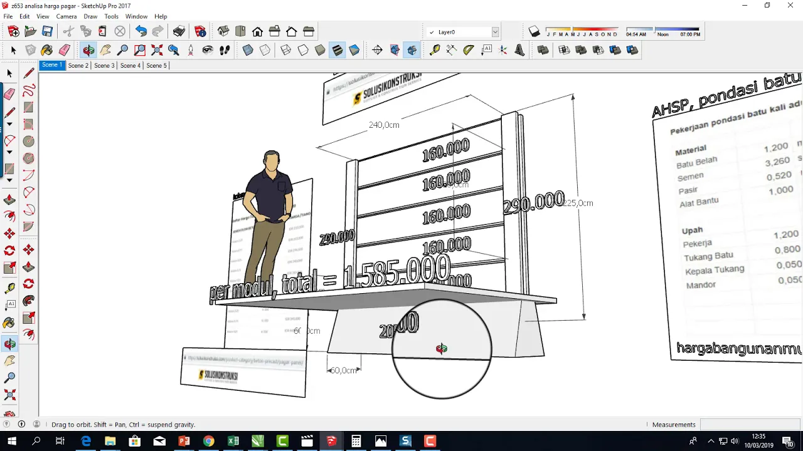The image size is (803, 451).
Task: Click the layer dropdown arrow button
Action: 495,32
